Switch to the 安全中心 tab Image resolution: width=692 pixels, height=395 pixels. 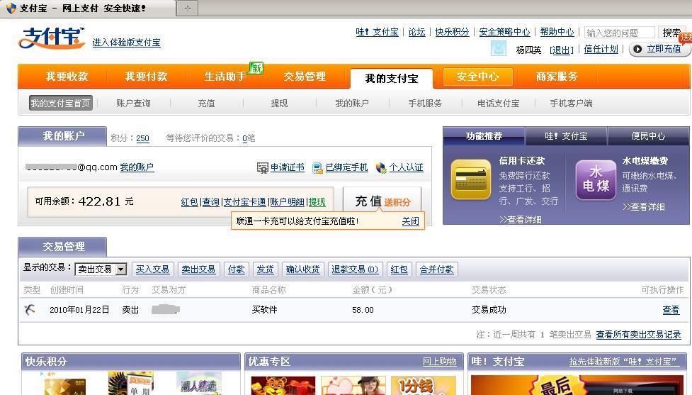[x=477, y=77]
